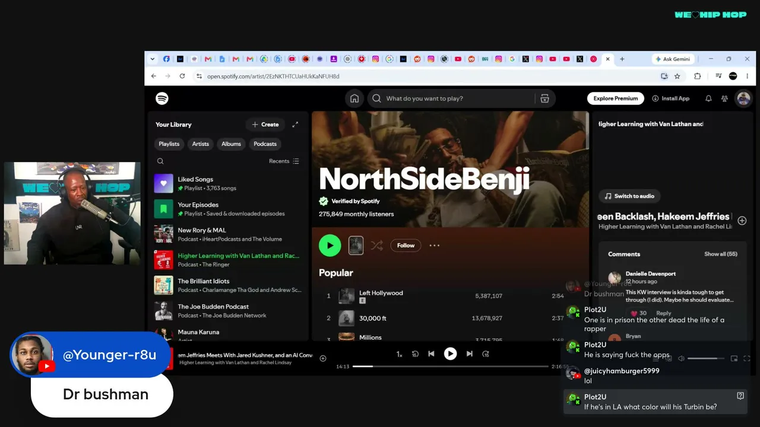Screen dimensions: 760x427
Task: Click the 30,000 ft album thumbnail
Action: (x=347, y=318)
